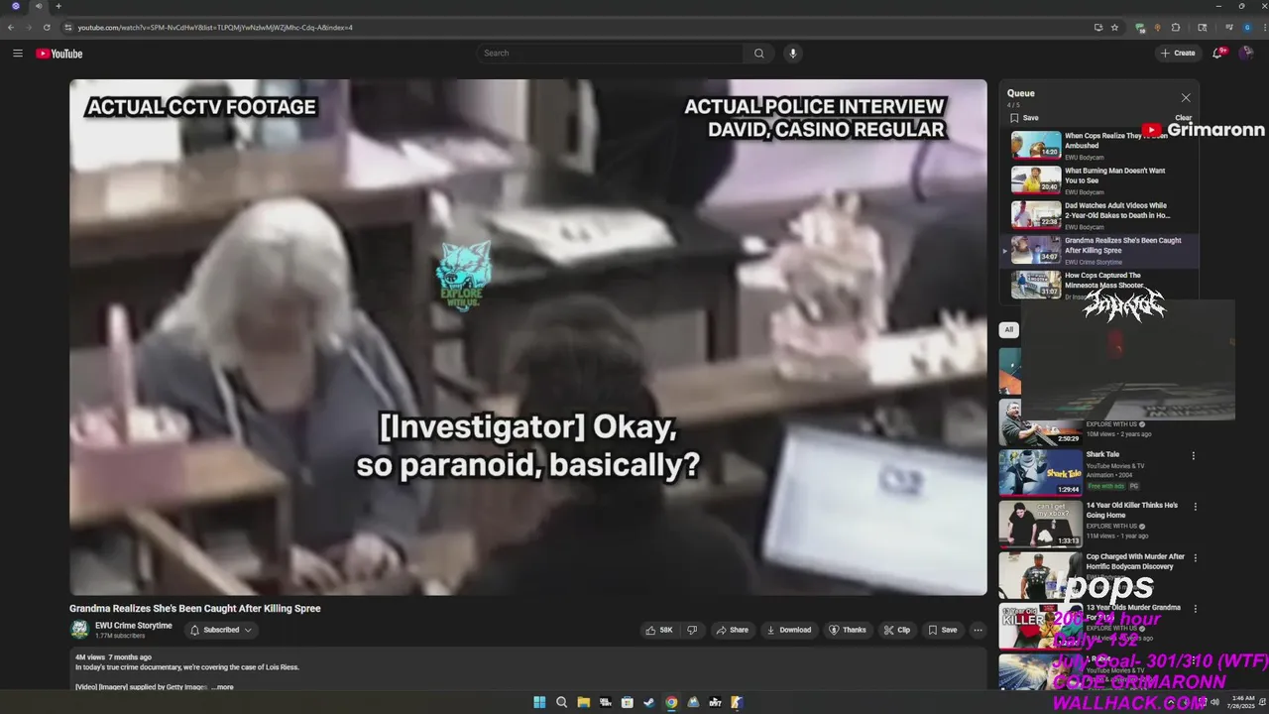The image size is (1269, 714).
Task: Switch to Chrome in the taskbar
Action: point(671,702)
